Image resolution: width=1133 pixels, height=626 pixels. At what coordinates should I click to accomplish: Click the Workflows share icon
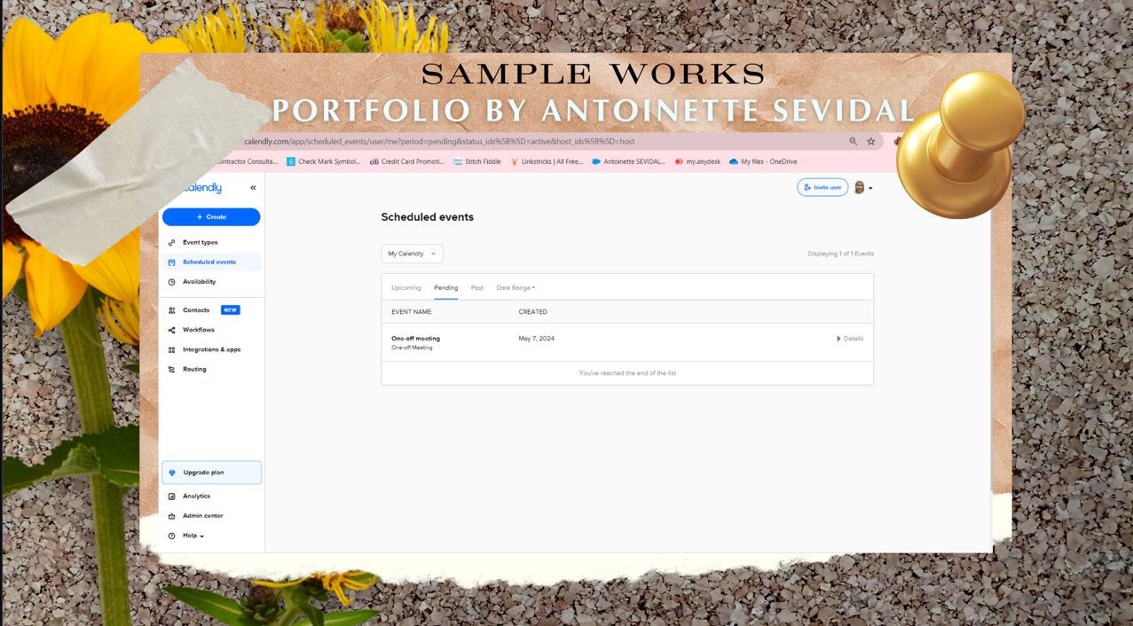(172, 330)
